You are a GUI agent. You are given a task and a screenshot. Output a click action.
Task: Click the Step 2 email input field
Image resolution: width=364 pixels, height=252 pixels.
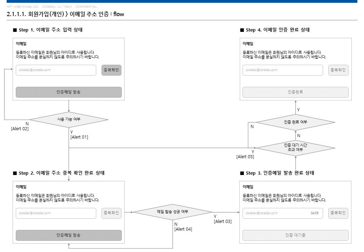(56, 213)
